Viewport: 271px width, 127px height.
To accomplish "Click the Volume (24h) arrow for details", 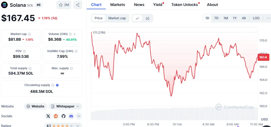I will pyautogui.click(x=75, y=34).
